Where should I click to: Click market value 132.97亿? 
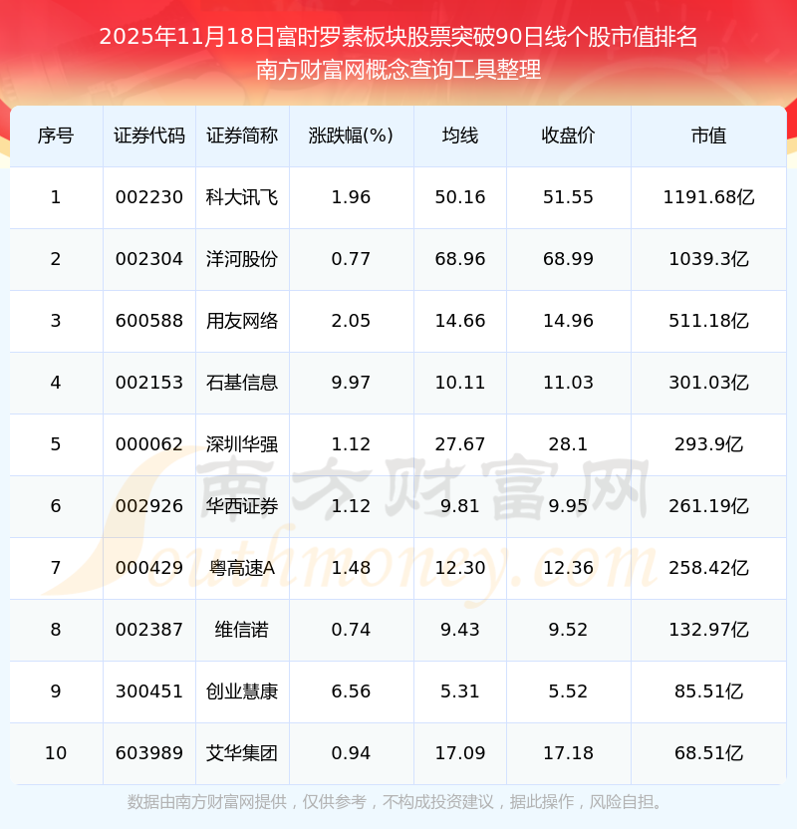(x=708, y=630)
